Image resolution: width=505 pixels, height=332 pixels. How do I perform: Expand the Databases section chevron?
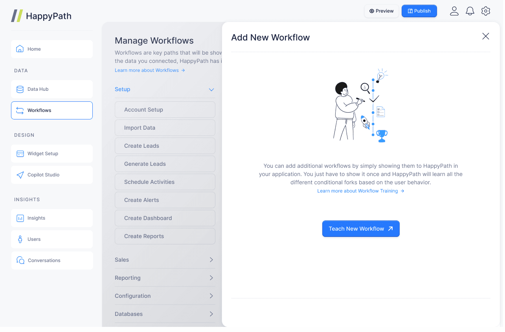211,314
